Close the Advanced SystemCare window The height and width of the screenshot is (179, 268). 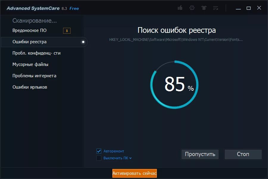click(x=259, y=8)
